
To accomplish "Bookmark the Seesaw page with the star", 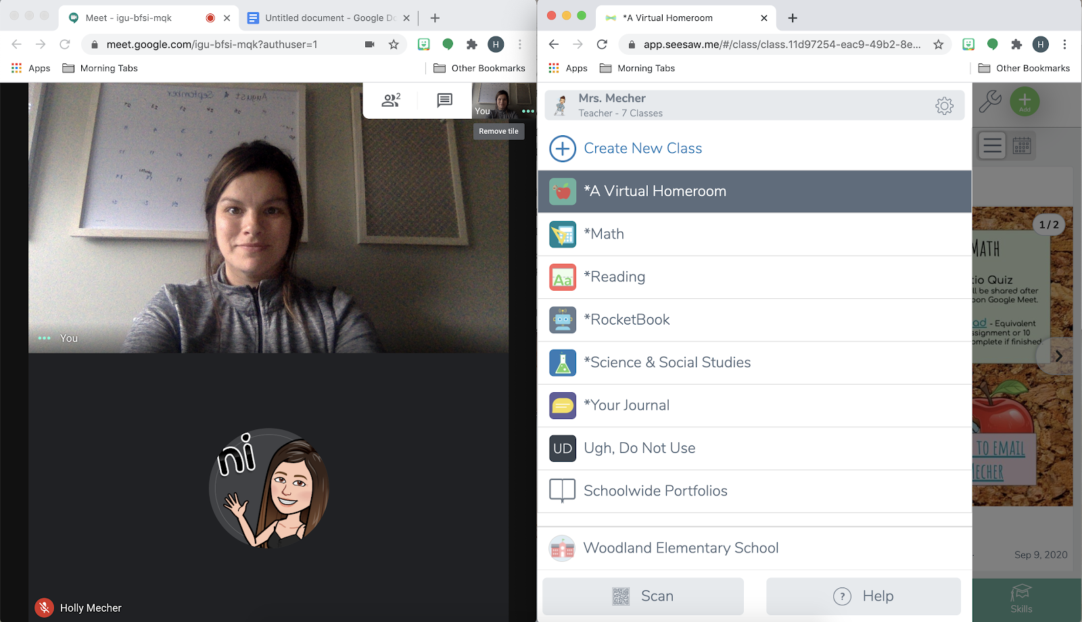I will (x=939, y=45).
